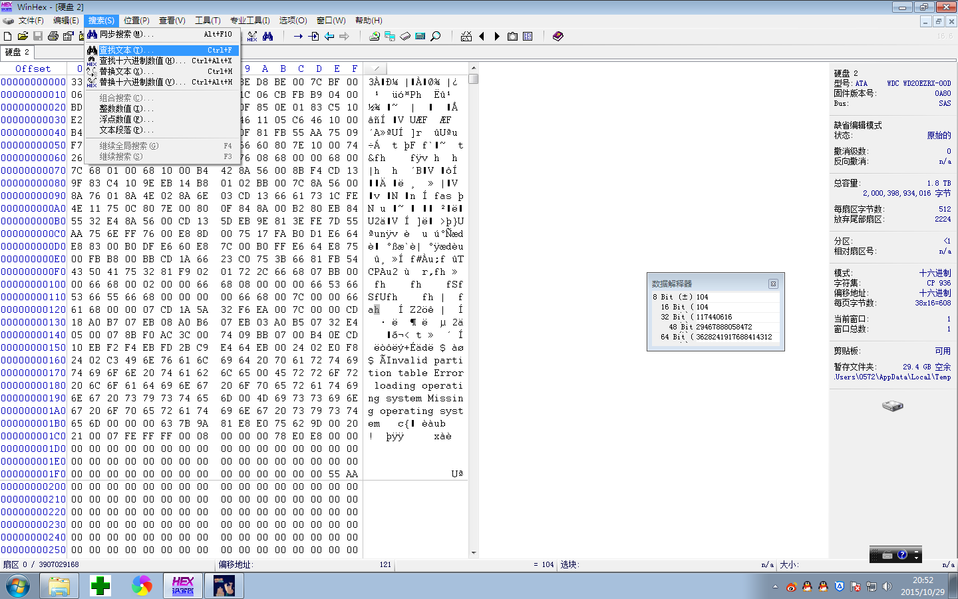Open the 查看(V) menu
The image size is (958, 599).
(x=172, y=21)
